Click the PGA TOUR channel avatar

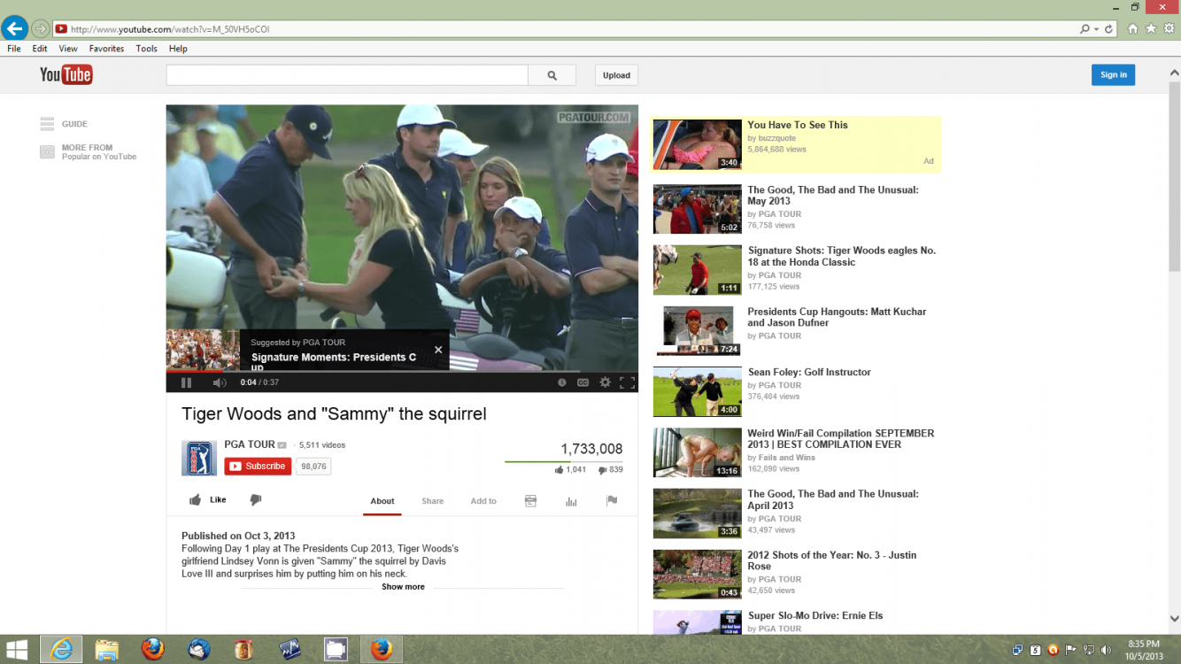199,459
